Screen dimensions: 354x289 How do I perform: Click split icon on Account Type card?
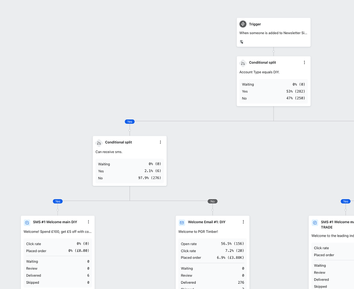pyautogui.click(x=243, y=63)
